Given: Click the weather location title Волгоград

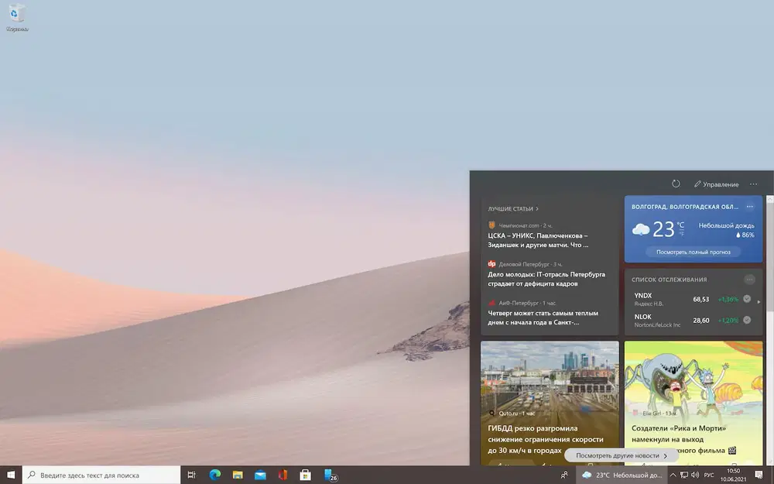Looking at the screenshot, I should coord(685,207).
